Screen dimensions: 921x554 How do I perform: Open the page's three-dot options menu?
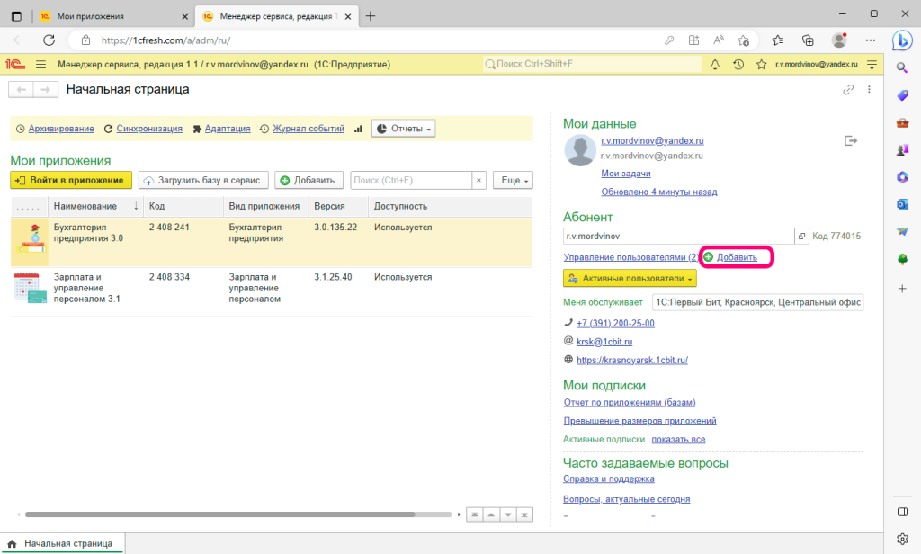pos(869,89)
